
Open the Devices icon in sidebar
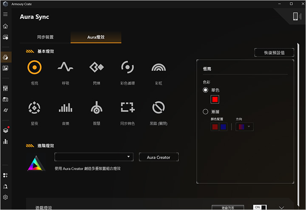[x=6, y=37]
